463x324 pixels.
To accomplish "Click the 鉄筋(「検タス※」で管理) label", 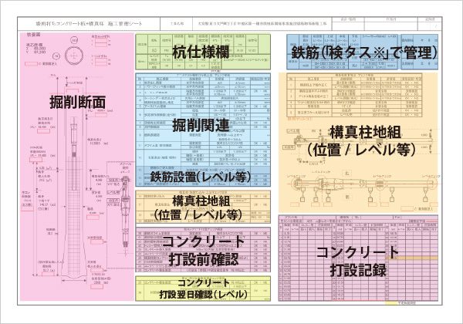I will tap(364, 52).
